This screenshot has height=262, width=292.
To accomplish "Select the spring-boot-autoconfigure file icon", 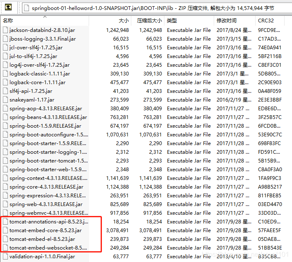I will 5,135.
